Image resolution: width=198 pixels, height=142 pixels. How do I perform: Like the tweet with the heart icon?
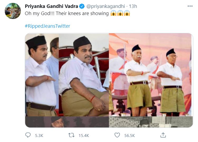(x=117, y=135)
